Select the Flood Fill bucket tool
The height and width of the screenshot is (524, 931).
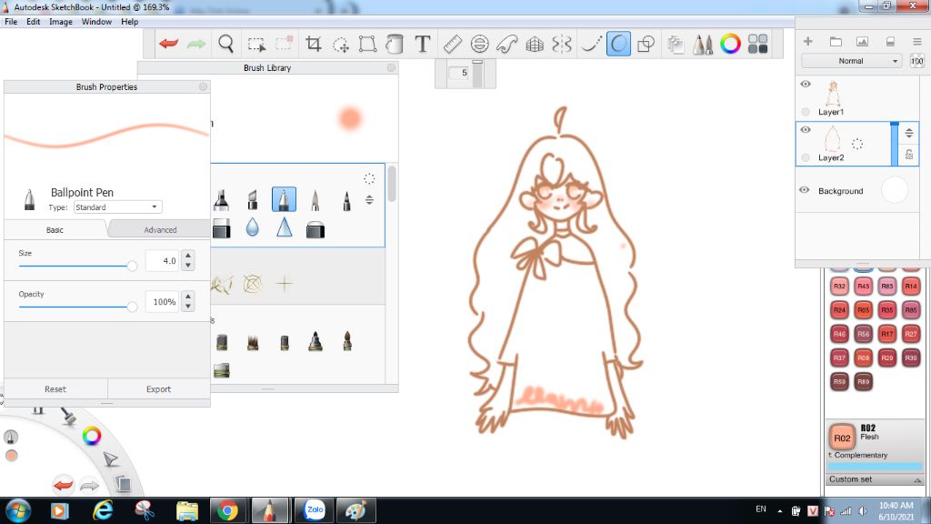[x=395, y=44]
